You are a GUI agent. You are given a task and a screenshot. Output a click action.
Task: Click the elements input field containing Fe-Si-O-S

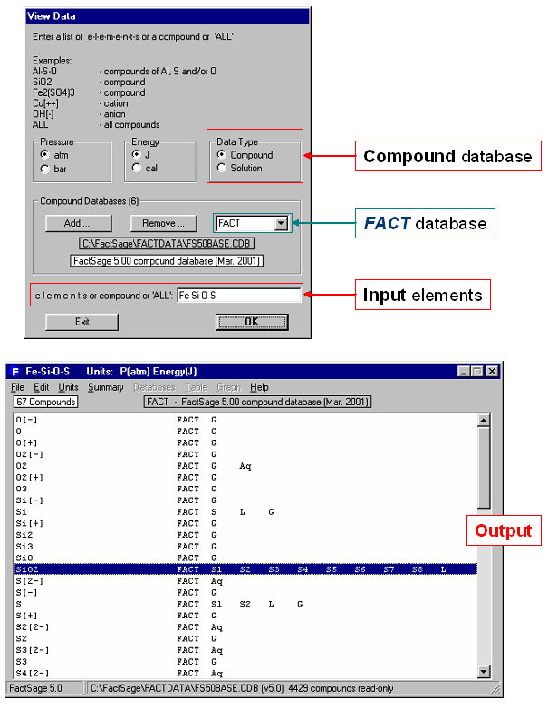pos(237,295)
